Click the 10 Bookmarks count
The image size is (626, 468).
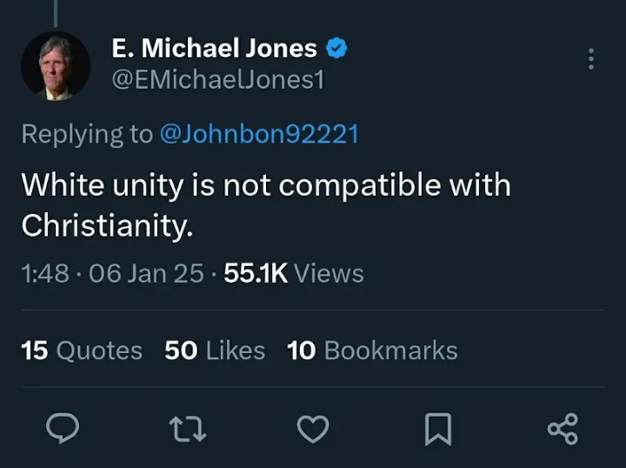tap(372, 350)
